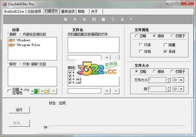The image size is (196, 137).
Task: Toggle the 只读 (read-only) attribute checkbox
Action: 141,45
